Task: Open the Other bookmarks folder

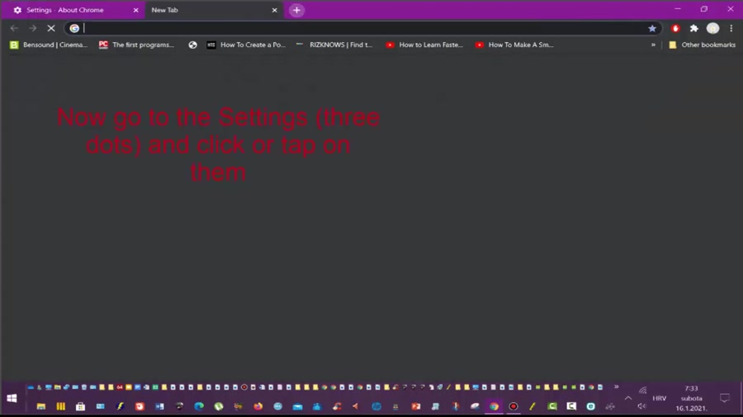Action: [702, 45]
